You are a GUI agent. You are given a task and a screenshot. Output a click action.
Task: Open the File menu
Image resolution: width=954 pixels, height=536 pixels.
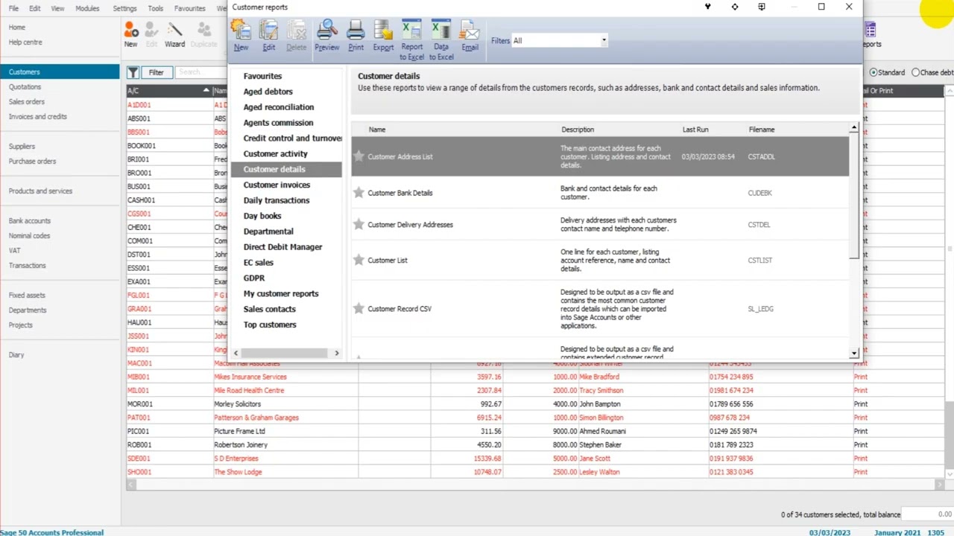click(14, 8)
